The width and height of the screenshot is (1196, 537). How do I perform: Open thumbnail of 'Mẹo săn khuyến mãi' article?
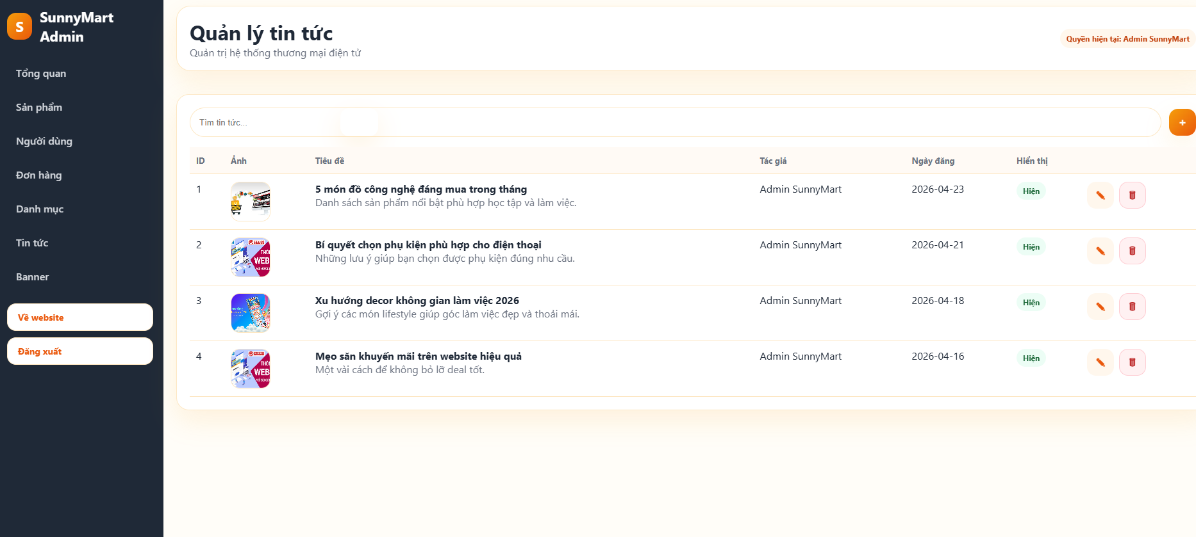click(251, 369)
